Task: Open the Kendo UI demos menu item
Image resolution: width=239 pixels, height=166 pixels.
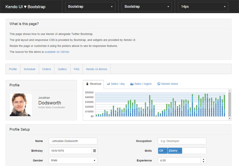Action: [x=97, y=69]
